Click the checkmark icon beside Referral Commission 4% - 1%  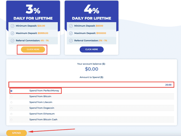[x=12, y=41]
